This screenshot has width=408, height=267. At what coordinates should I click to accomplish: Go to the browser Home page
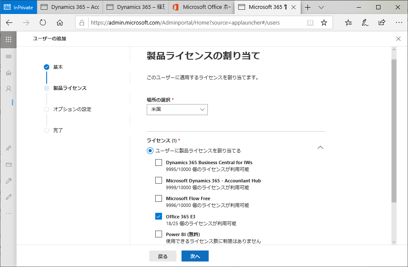click(60, 22)
